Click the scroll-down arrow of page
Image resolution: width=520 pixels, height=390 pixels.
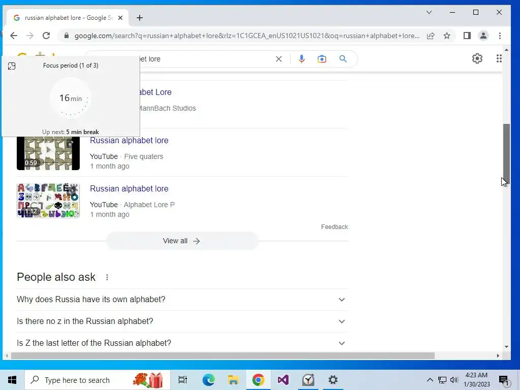[x=506, y=347]
